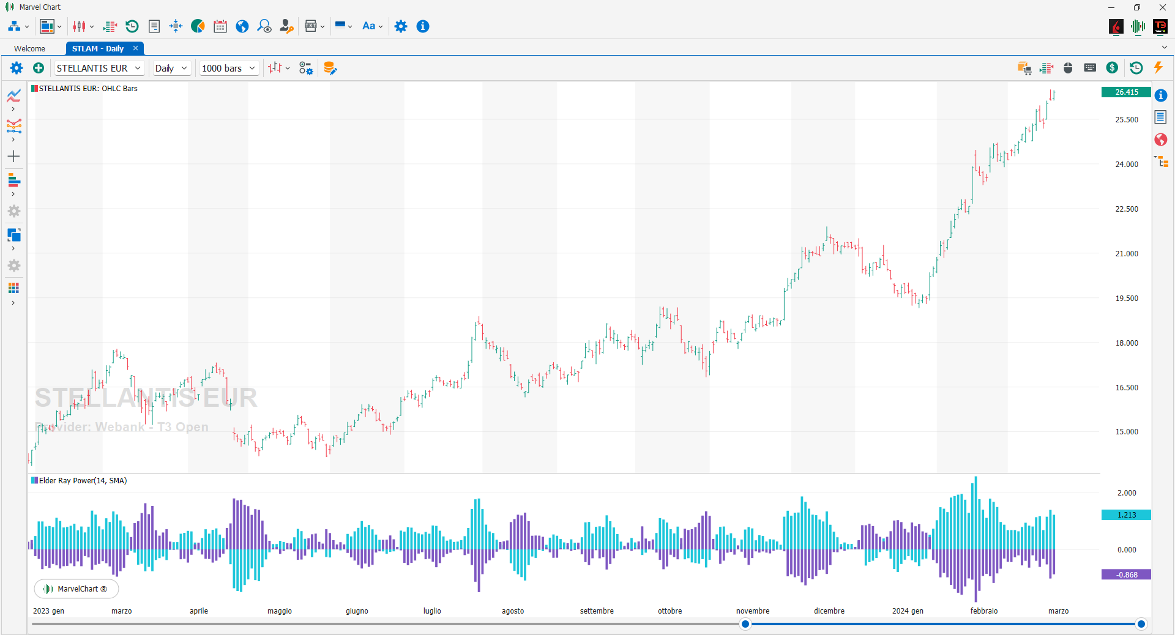
Task: Open the STELLANTIS EUR symbol dropdown
Action: (99, 68)
